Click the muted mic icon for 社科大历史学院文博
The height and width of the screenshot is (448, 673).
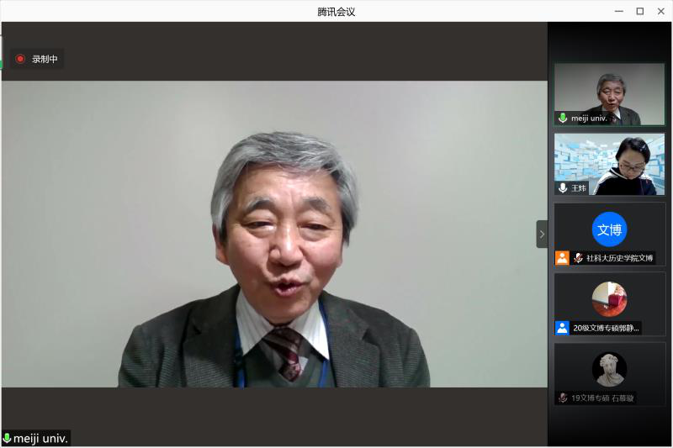578,258
